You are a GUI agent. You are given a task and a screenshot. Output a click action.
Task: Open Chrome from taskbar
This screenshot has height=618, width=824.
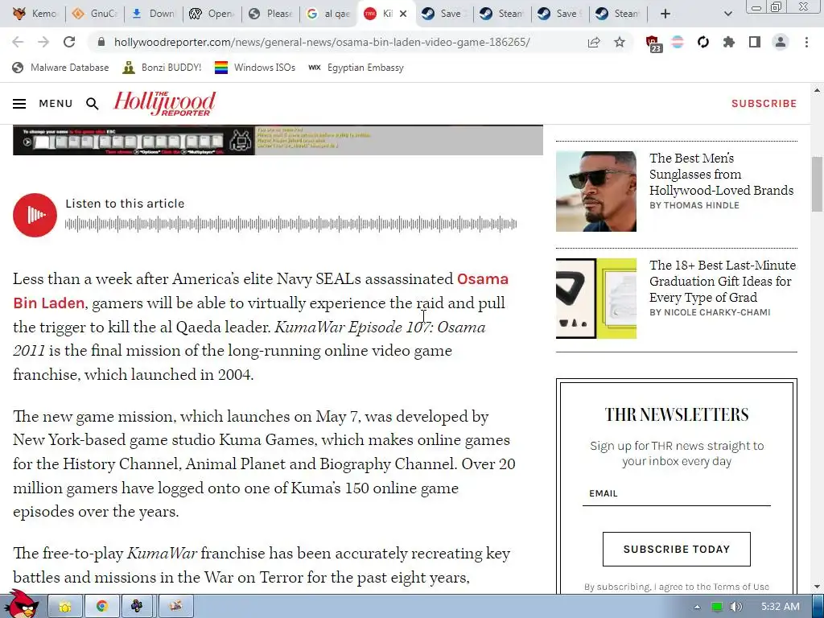[x=101, y=607]
